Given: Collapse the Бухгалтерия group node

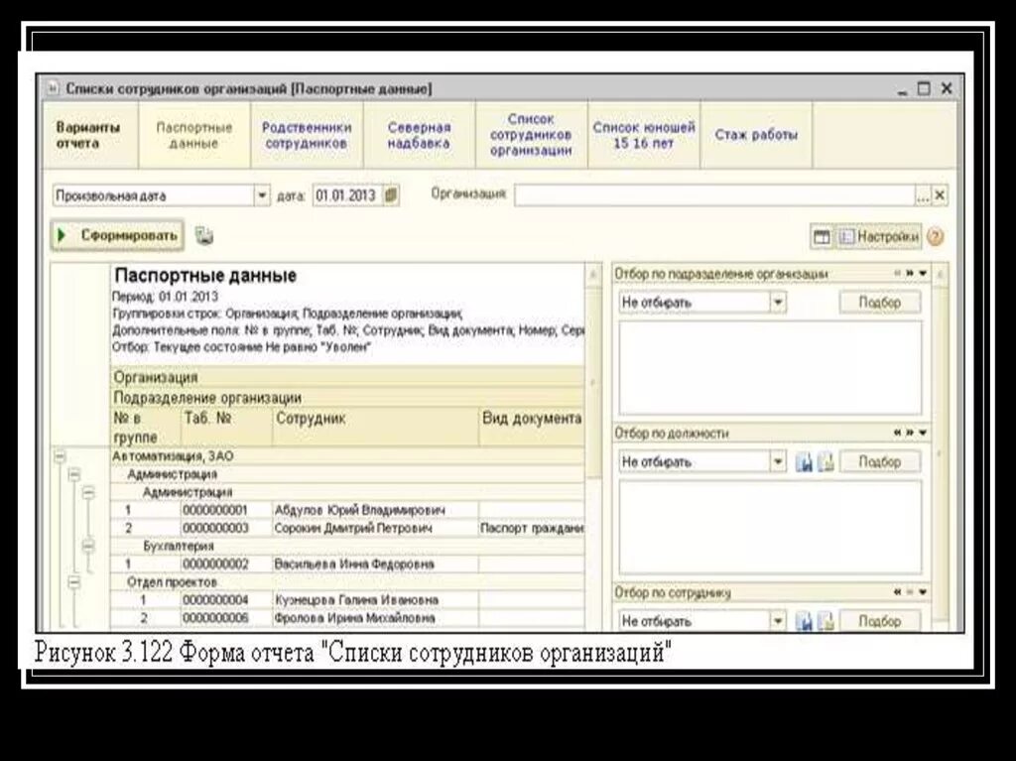Looking at the screenshot, I should coord(88,547).
